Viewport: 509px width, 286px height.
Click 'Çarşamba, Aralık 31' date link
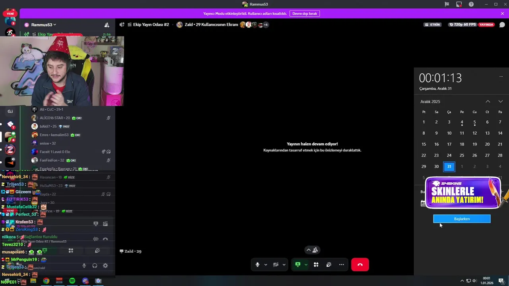pos(435,89)
